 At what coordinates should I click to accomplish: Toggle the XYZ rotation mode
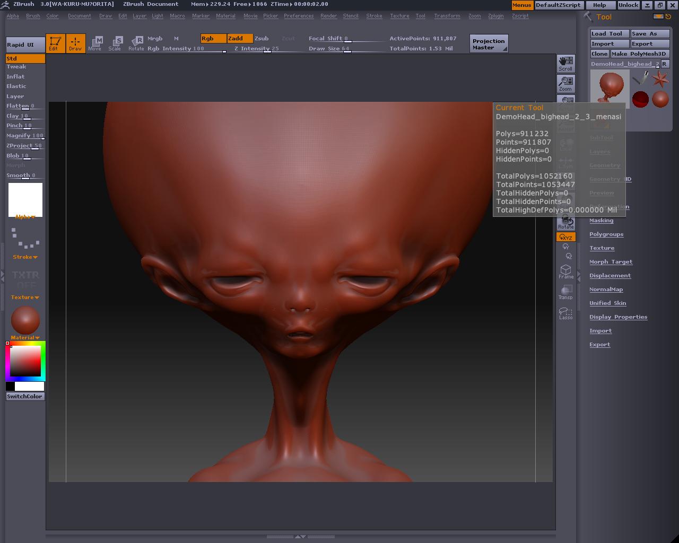tap(566, 237)
